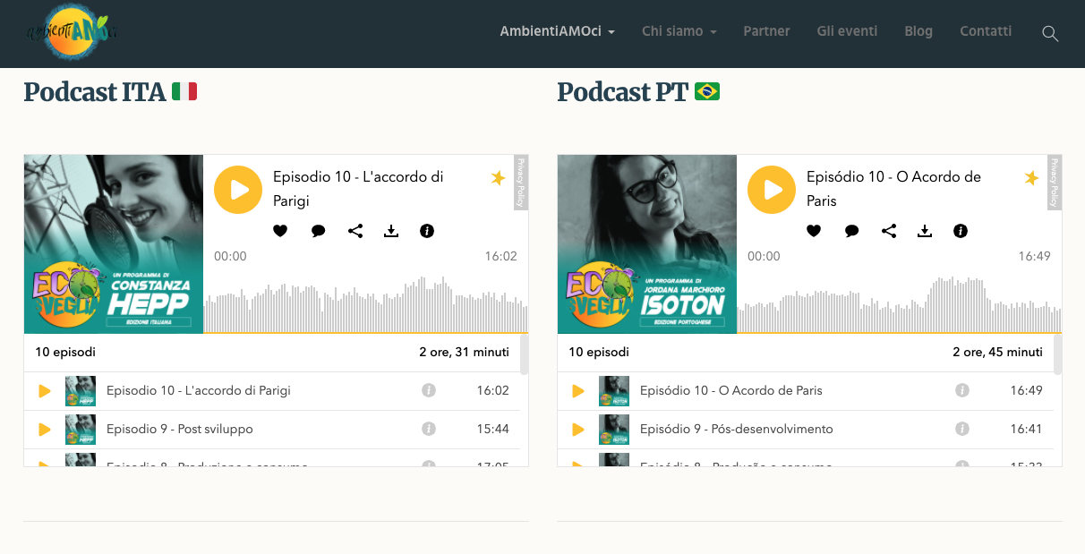Play Episodio 10 - L'accordo di Parigi list row
The image size is (1085, 554).
click(45, 391)
